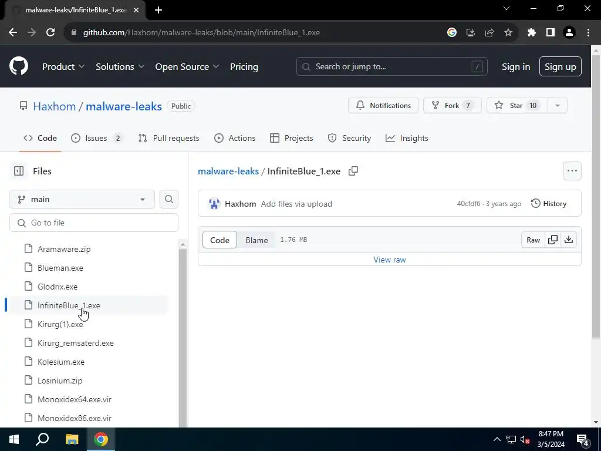
Task: Star the repository button
Action: click(518, 106)
